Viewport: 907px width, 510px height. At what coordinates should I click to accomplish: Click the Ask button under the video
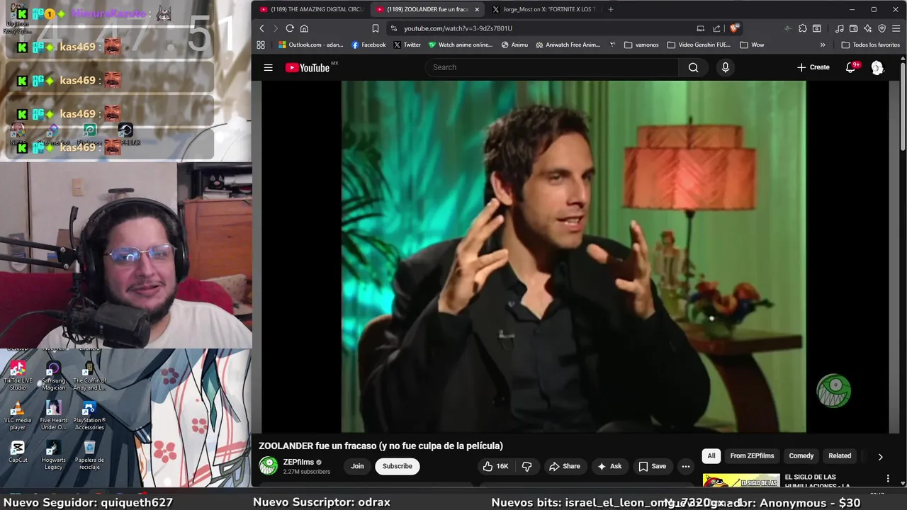(x=609, y=466)
